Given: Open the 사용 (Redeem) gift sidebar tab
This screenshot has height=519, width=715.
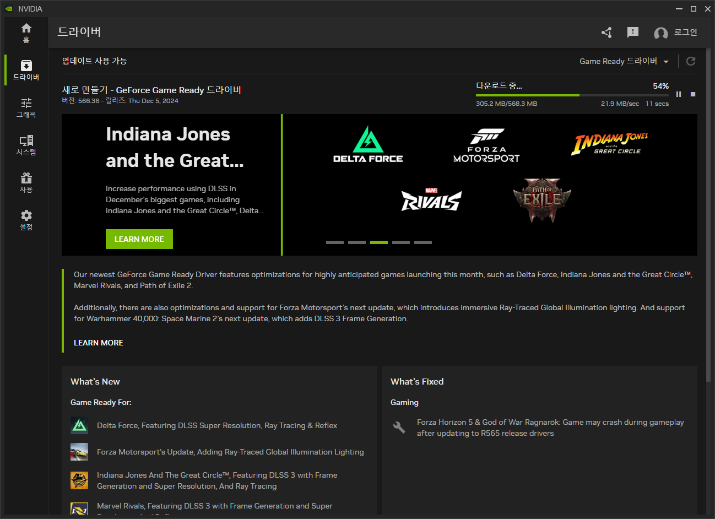Looking at the screenshot, I should (x=26, y=182).
